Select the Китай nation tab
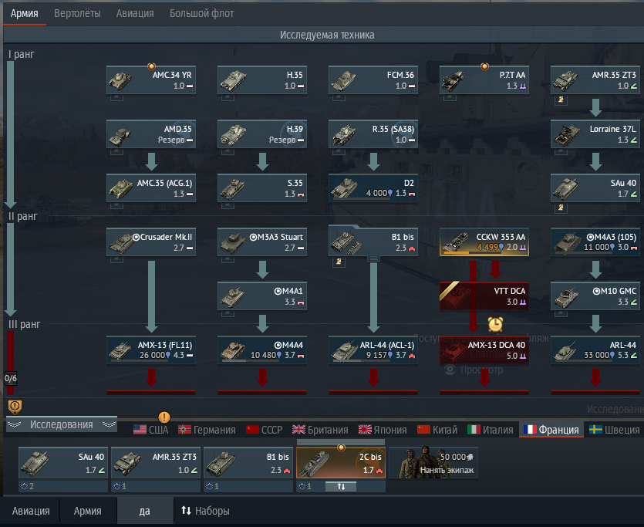Viewport: 644px width, 527px height. point(437,430)
